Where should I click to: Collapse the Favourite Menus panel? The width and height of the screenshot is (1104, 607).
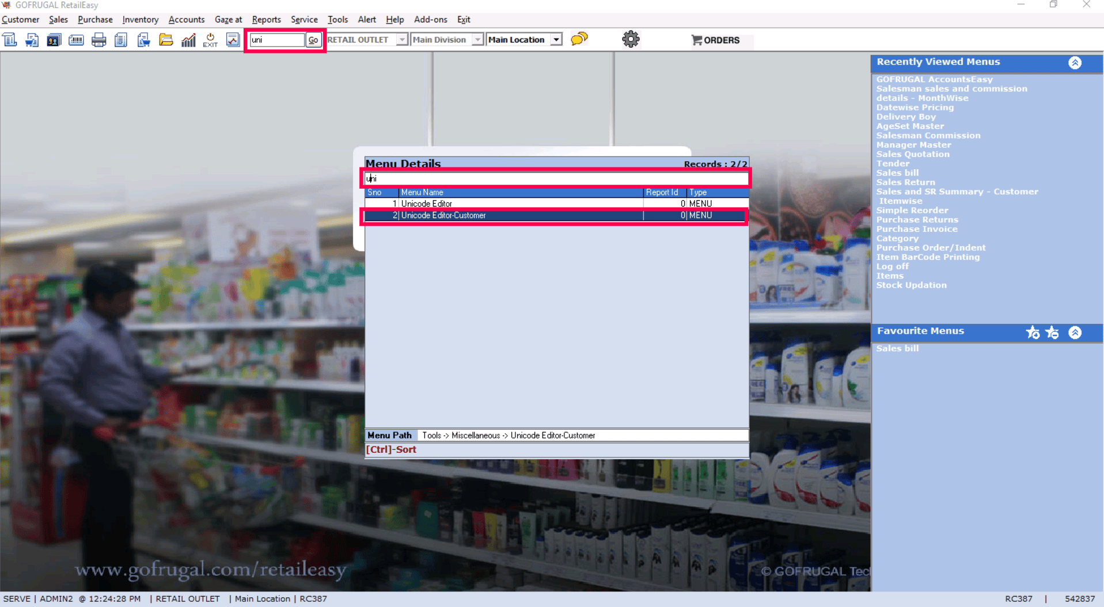(1075, 332)
